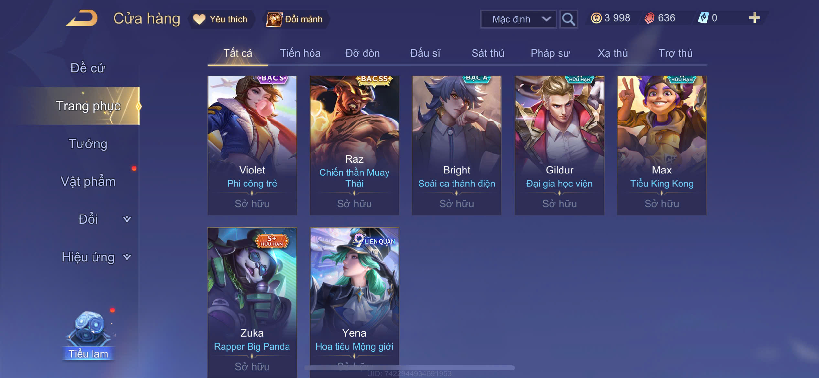Image resolution: width=819 pixels, height=378 pixels.
Task: Select Zuka Rapper Big Panda skin card
Action: 252,303
